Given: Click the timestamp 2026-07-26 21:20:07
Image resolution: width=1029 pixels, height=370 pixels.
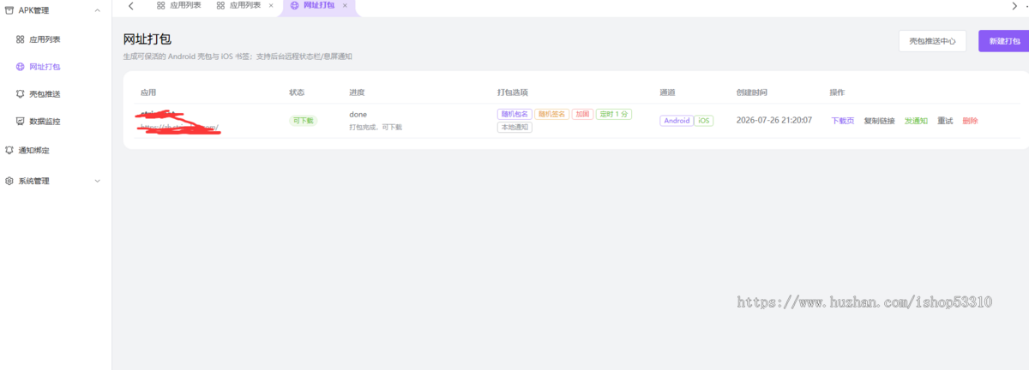Looking at the screenshot, I should tap(774, 121).
